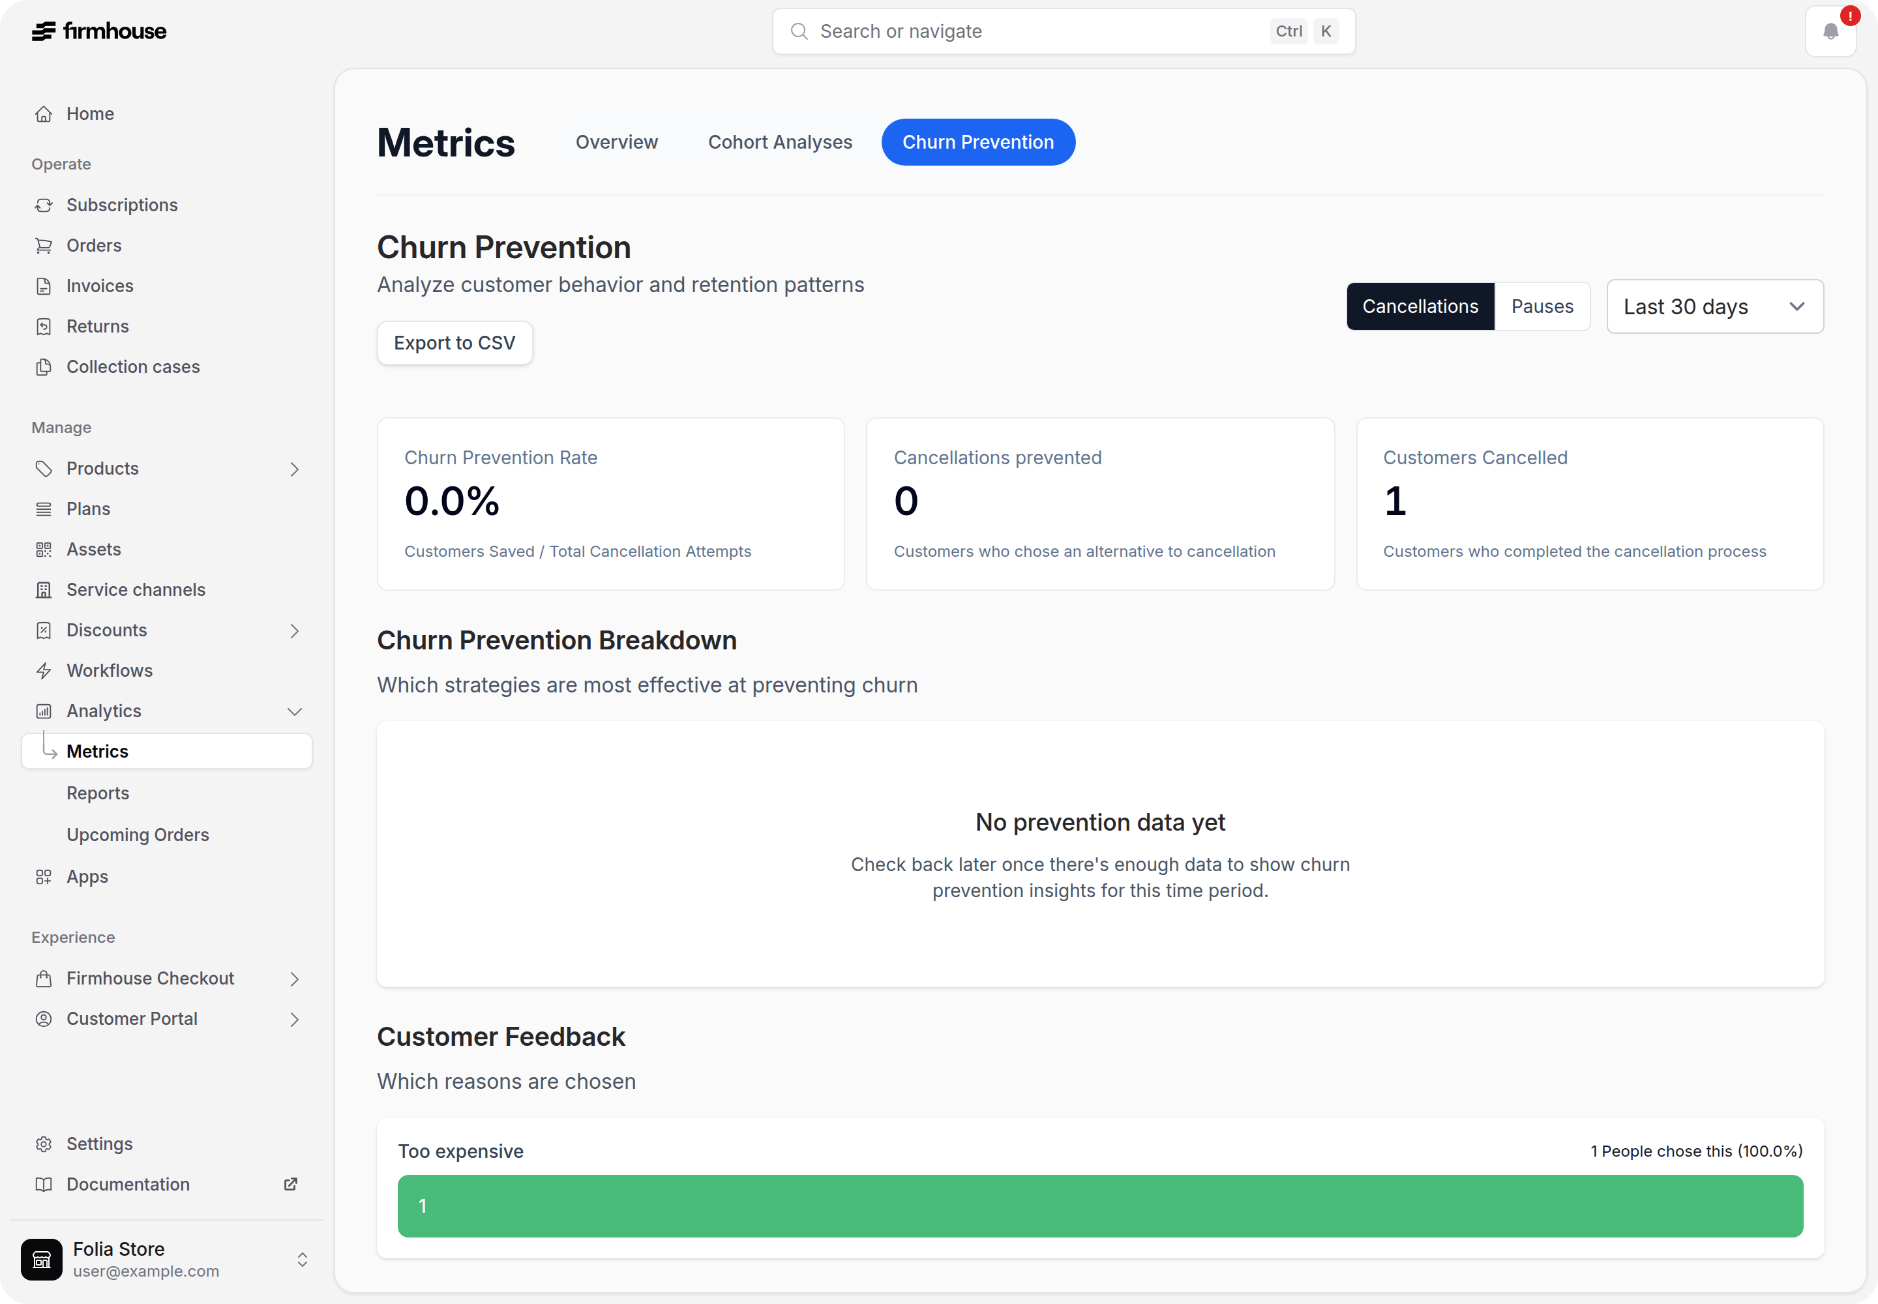Click the green Too expensive bar
This screenshot has height=1304, width=1878.
click(1100, 1206)
